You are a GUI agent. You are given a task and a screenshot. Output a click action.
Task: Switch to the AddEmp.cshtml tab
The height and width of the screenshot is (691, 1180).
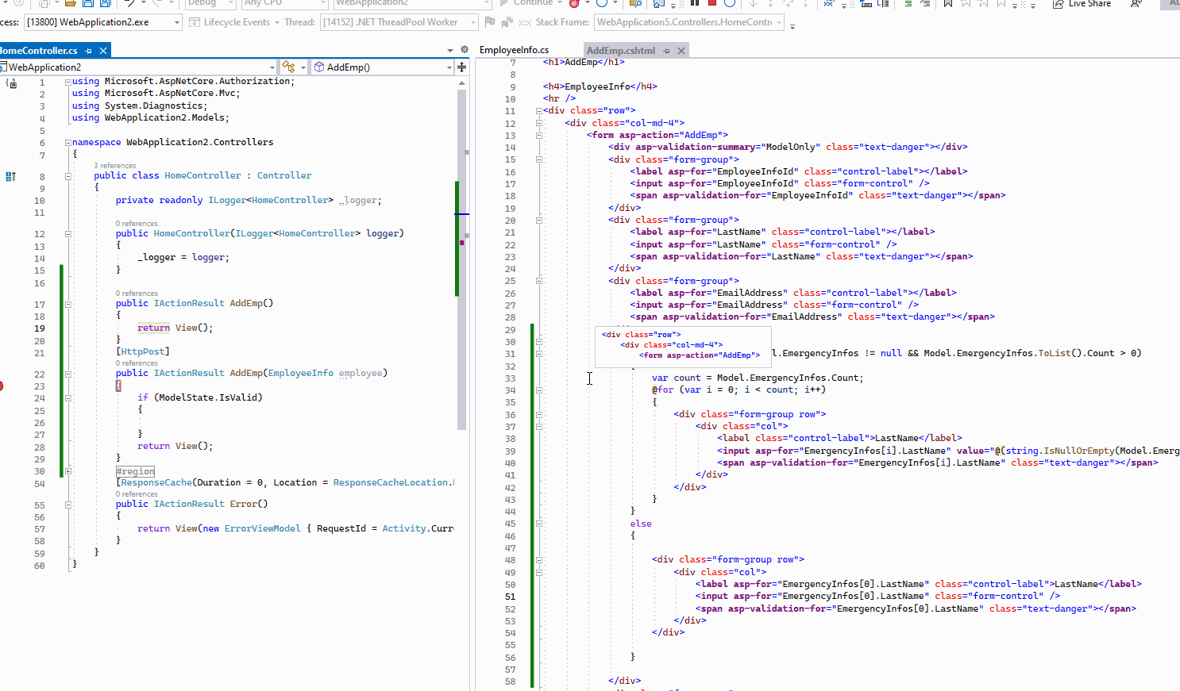coord(620,51)
